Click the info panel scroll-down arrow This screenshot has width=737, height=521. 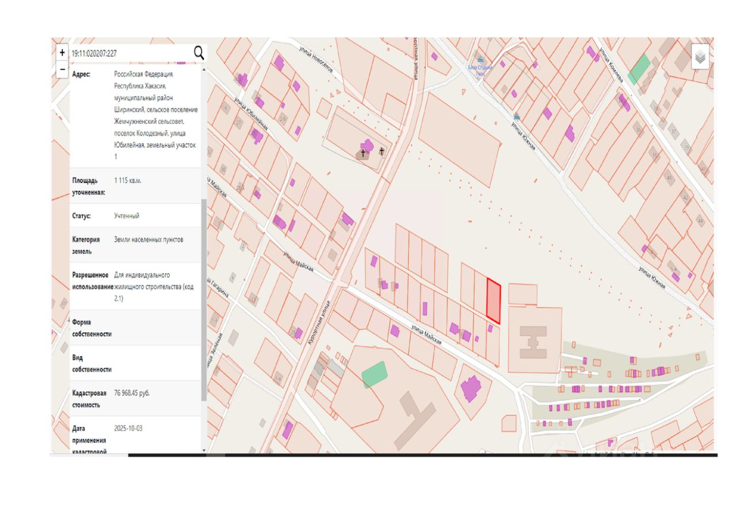click(x=204, y=450)
